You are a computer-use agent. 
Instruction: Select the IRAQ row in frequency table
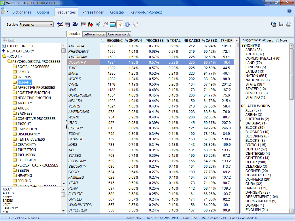tap(73, 122)
